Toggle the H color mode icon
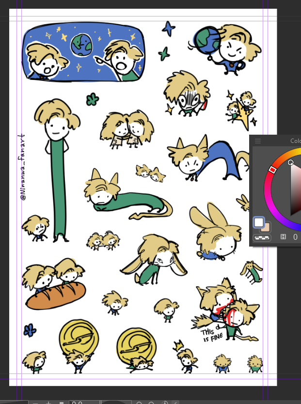This screenshot has width=301, height=404. pos(283,236)
